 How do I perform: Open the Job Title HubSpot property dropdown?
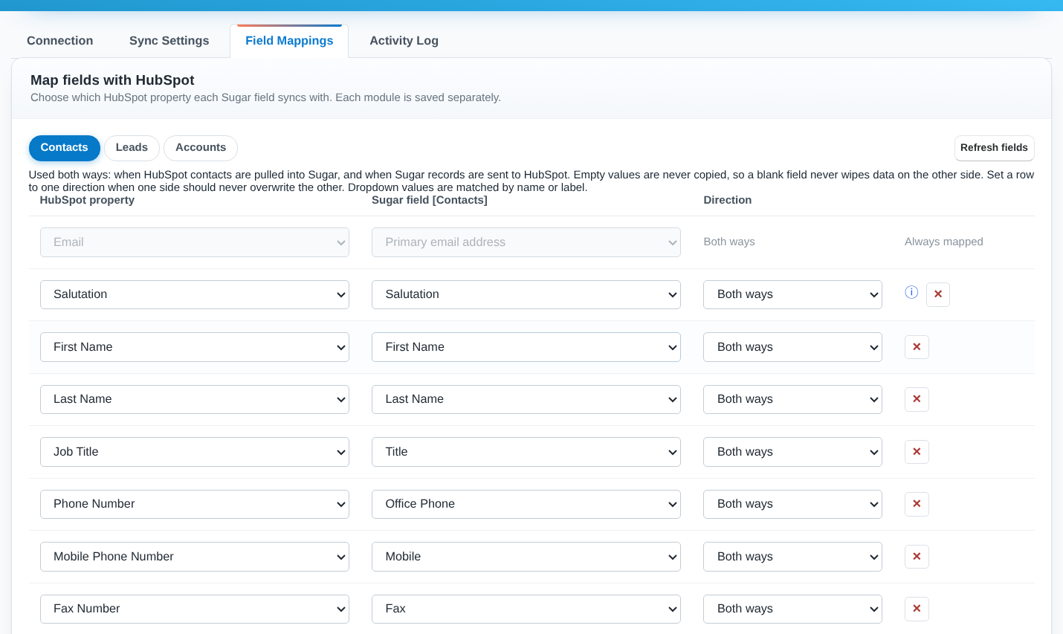195,452
